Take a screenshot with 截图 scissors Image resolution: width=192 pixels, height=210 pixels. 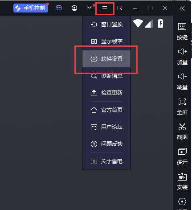182,132
